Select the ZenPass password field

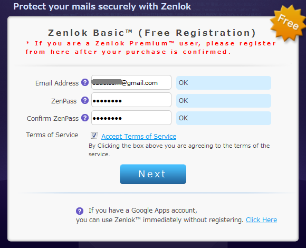[x=131, y=100]
